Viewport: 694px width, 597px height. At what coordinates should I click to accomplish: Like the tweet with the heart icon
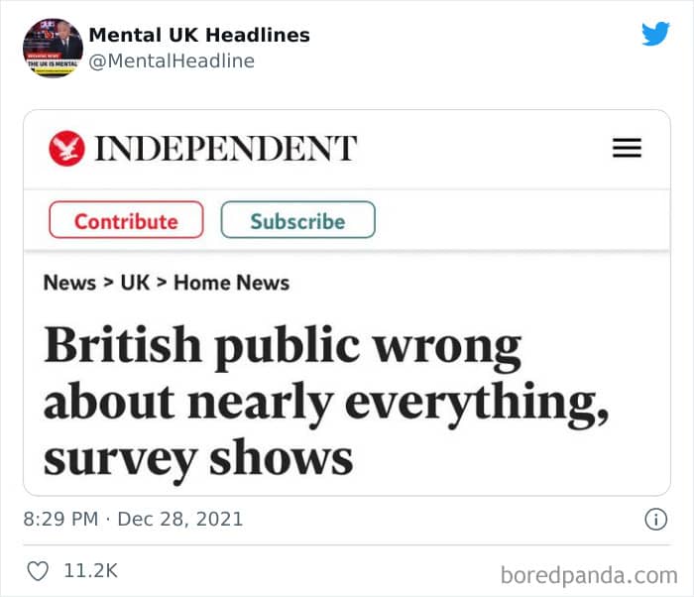pos(38,571)
